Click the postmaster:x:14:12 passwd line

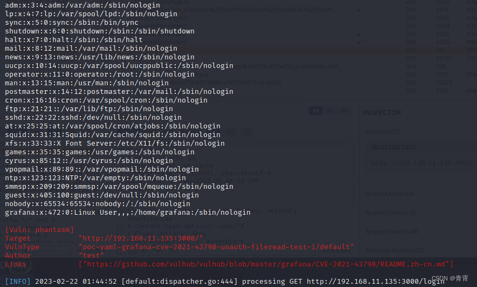pos(119,91)
